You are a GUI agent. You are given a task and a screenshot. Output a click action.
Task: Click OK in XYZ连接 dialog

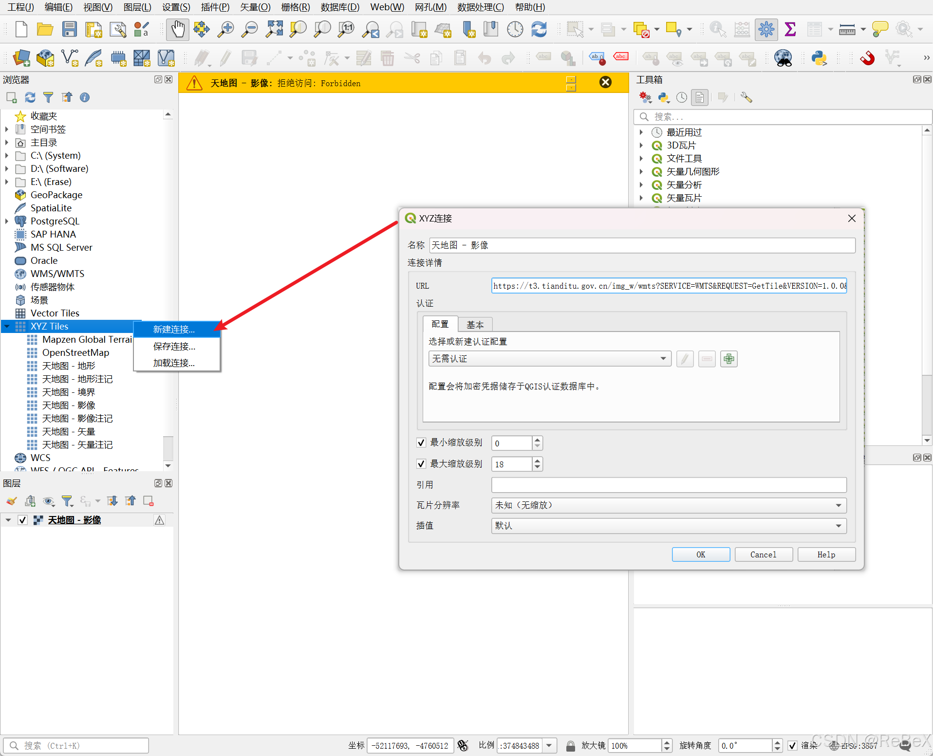(x=701, y=554)
